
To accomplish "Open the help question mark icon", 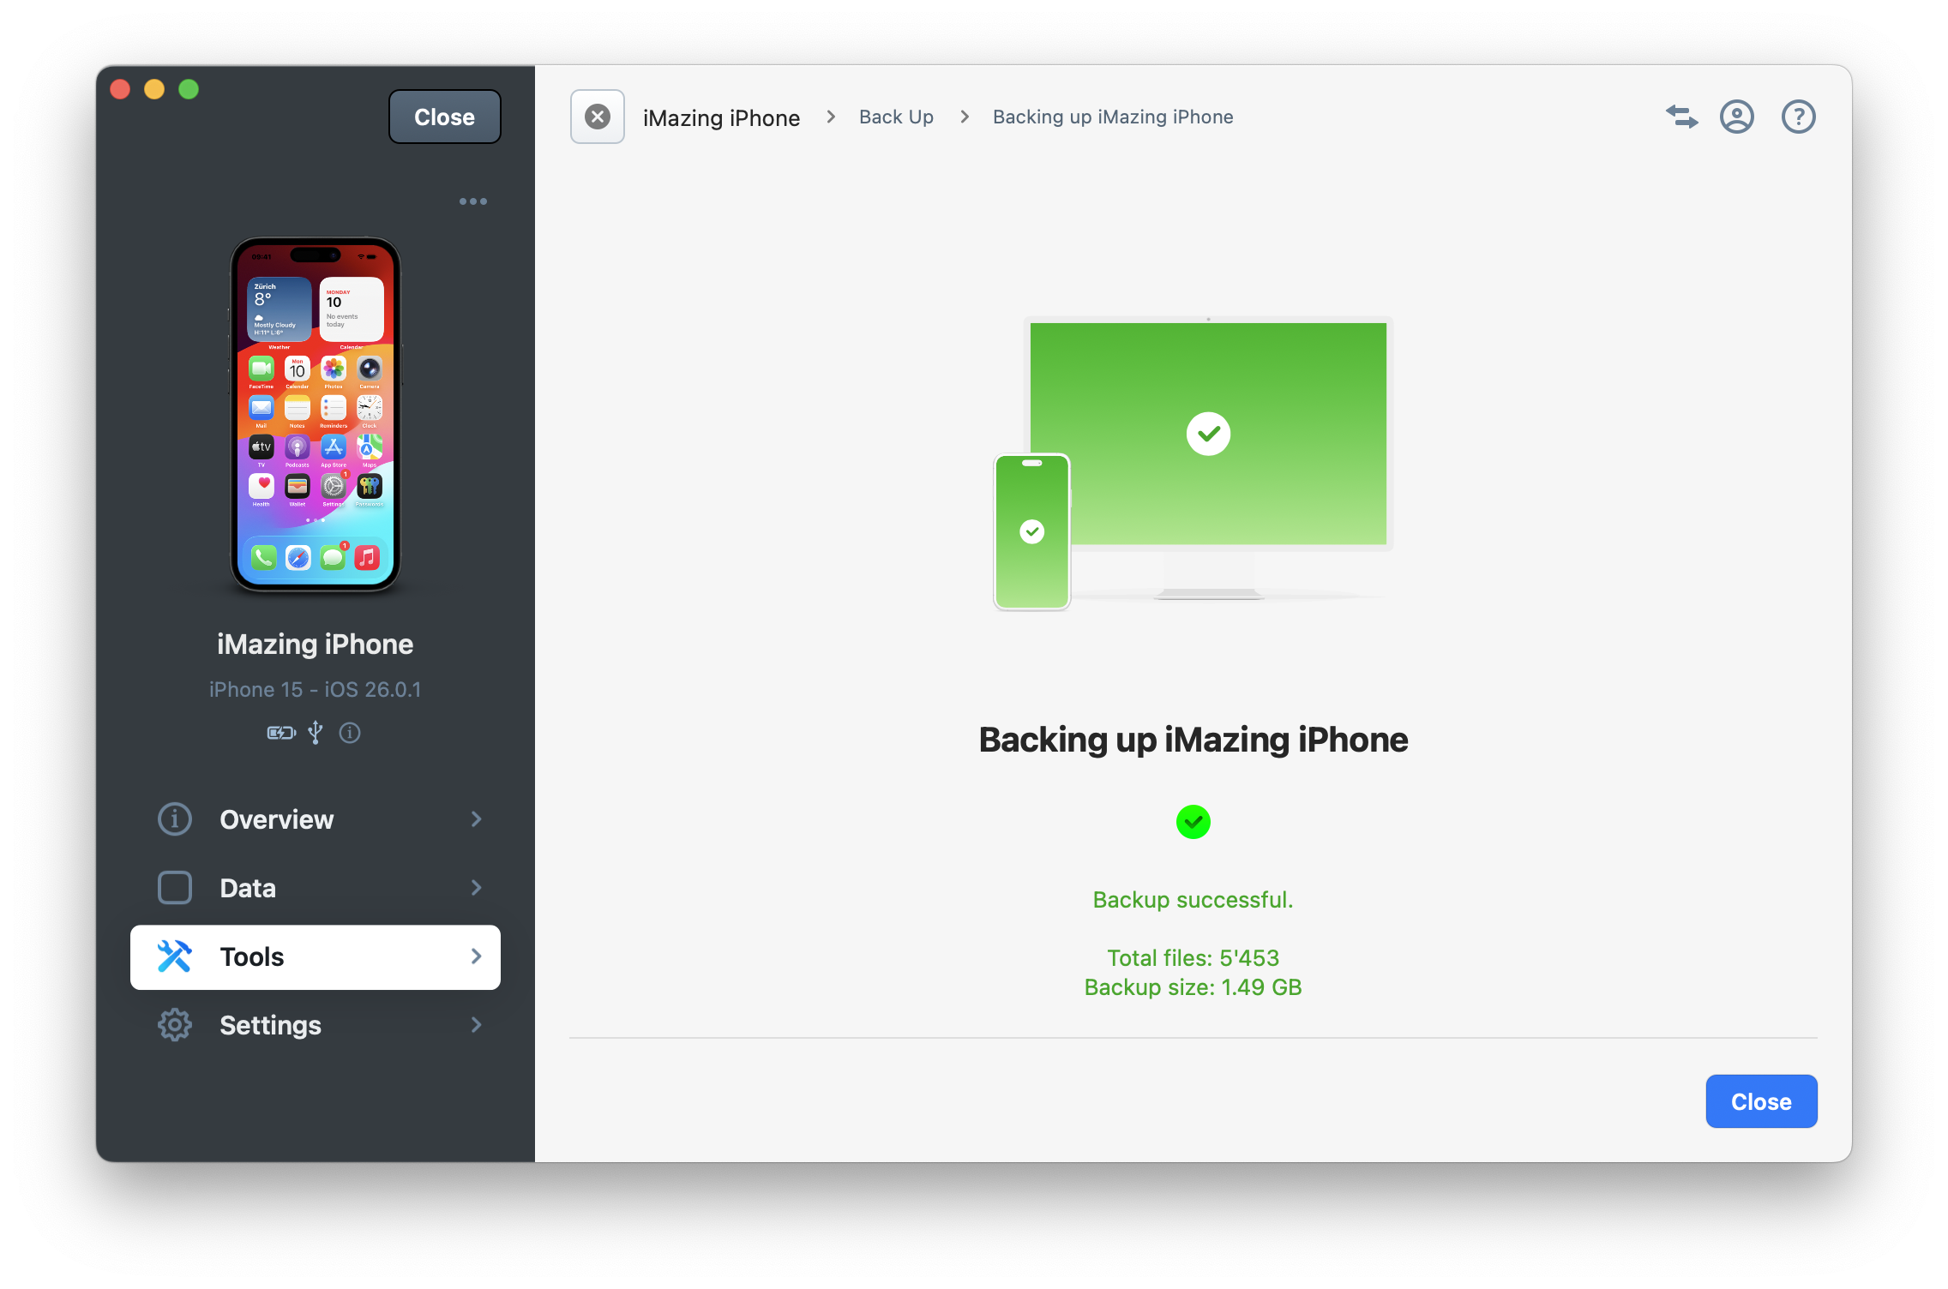I will coord(1798,117).
